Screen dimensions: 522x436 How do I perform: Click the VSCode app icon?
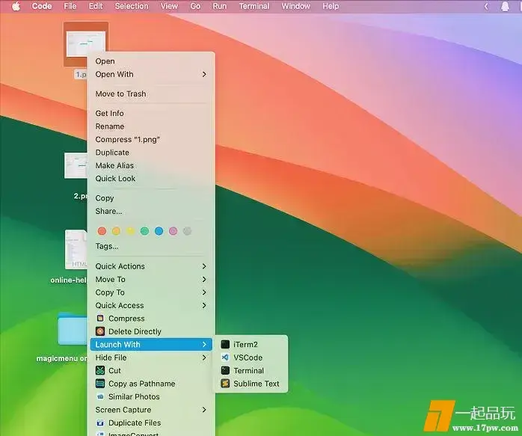[x=225, y=357]
